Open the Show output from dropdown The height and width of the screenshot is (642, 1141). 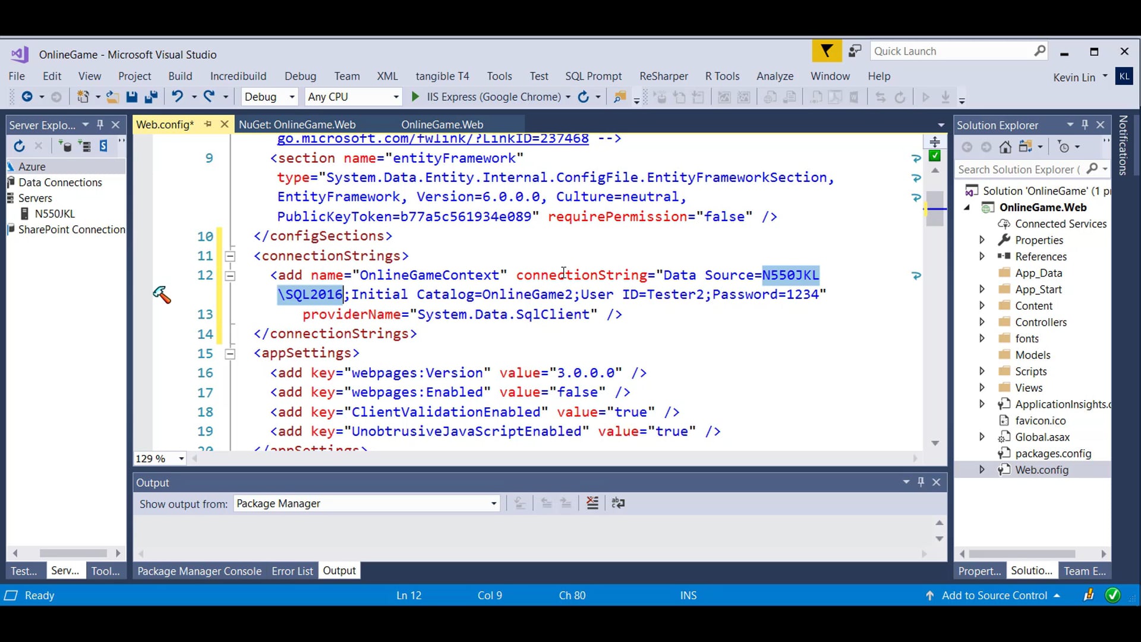click(x=493, y=503)
